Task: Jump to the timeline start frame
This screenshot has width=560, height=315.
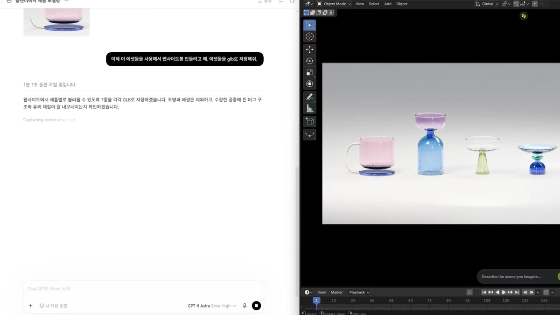Action: [x=484, y=292]
